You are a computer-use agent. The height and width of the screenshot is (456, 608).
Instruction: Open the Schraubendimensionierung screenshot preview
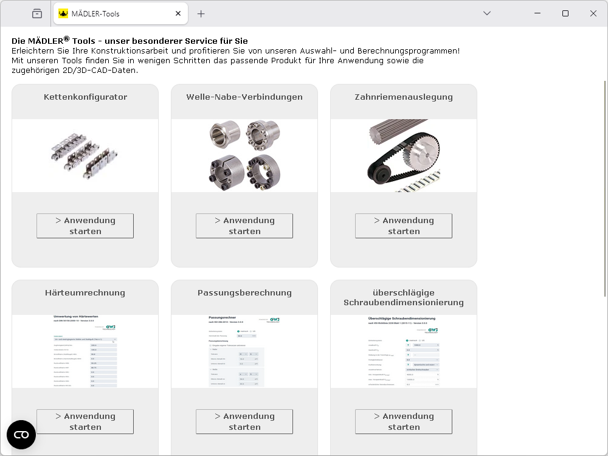point(404,351)
